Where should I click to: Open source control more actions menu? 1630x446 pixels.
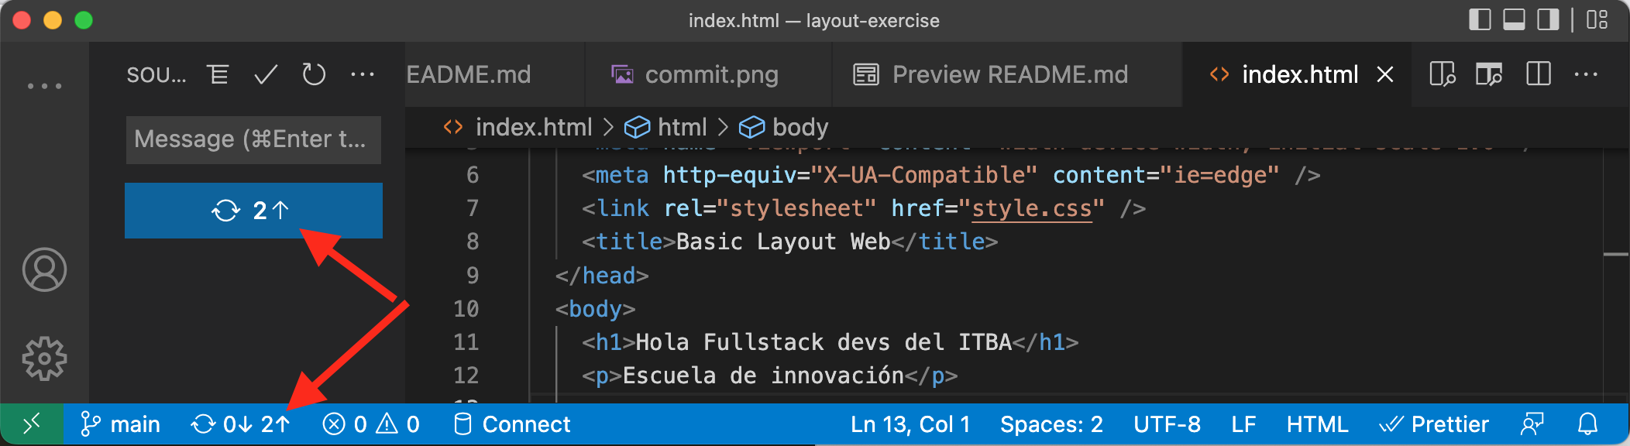click(363, 74)
